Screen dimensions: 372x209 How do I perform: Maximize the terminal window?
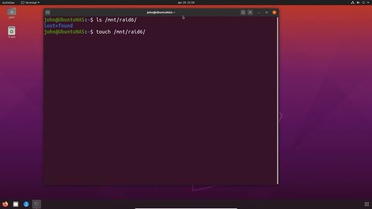(266, 12)
